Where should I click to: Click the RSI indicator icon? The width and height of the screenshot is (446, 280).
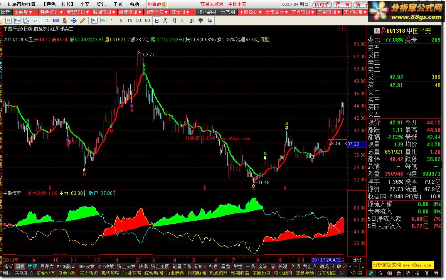[56, 20]
